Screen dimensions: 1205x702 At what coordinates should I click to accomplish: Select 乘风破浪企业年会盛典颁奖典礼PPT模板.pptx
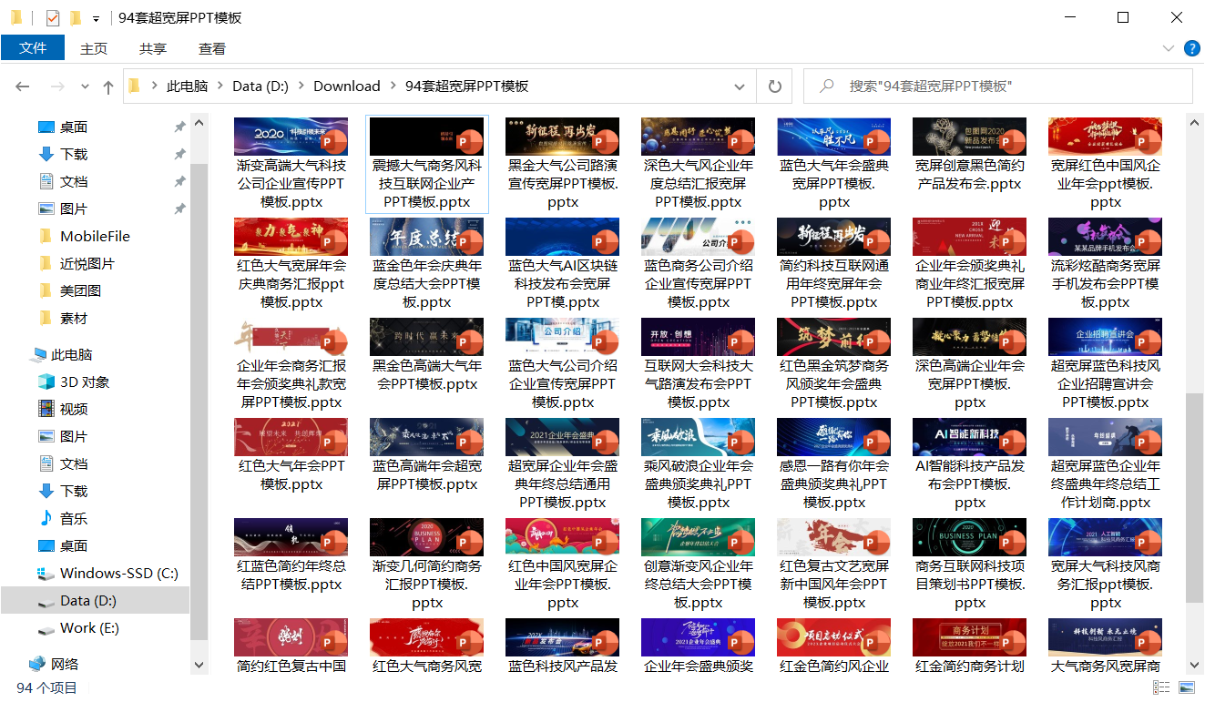tap(699, 464)
